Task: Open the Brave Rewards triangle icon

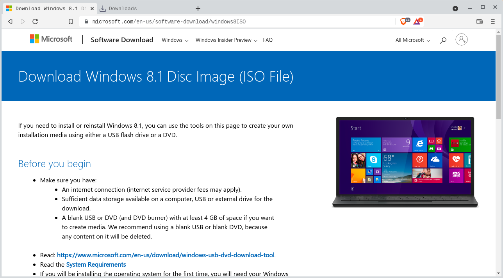Action: pos(417,21)
